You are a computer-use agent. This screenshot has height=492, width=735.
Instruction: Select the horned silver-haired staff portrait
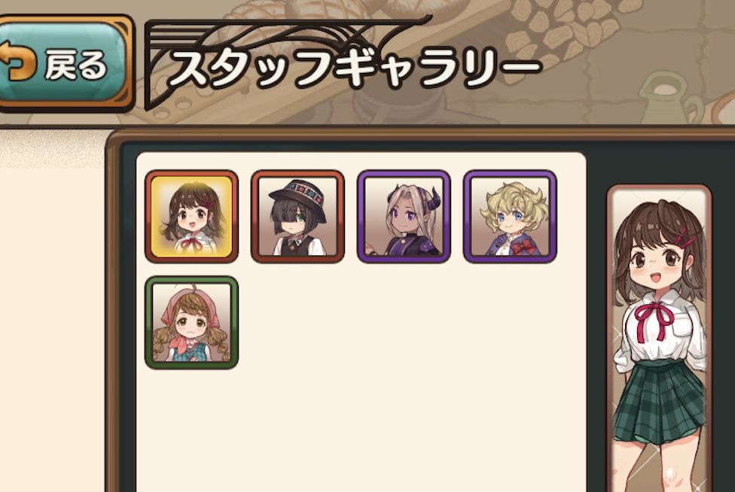point(404,216)
